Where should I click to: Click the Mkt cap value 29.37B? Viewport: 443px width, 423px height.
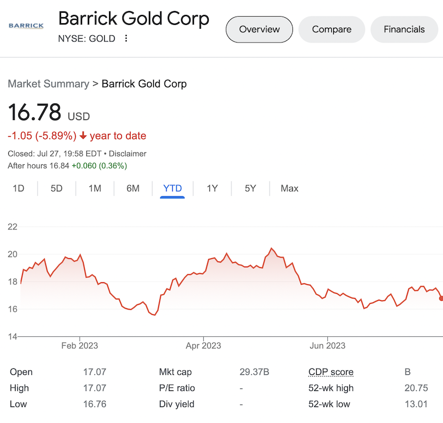[254, 372]
